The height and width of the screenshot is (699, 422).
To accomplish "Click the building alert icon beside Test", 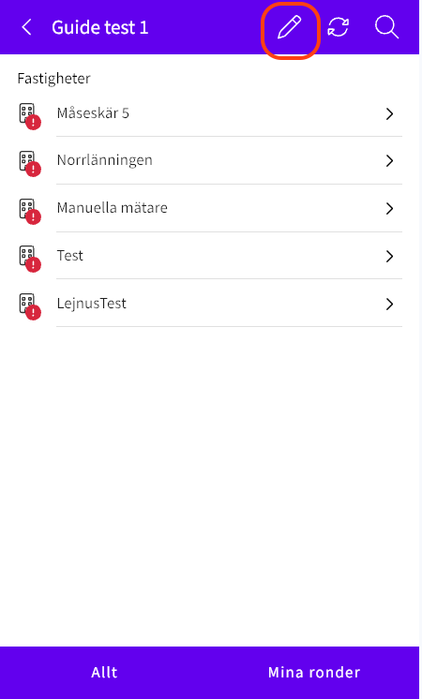I will (x=29, y=258).
